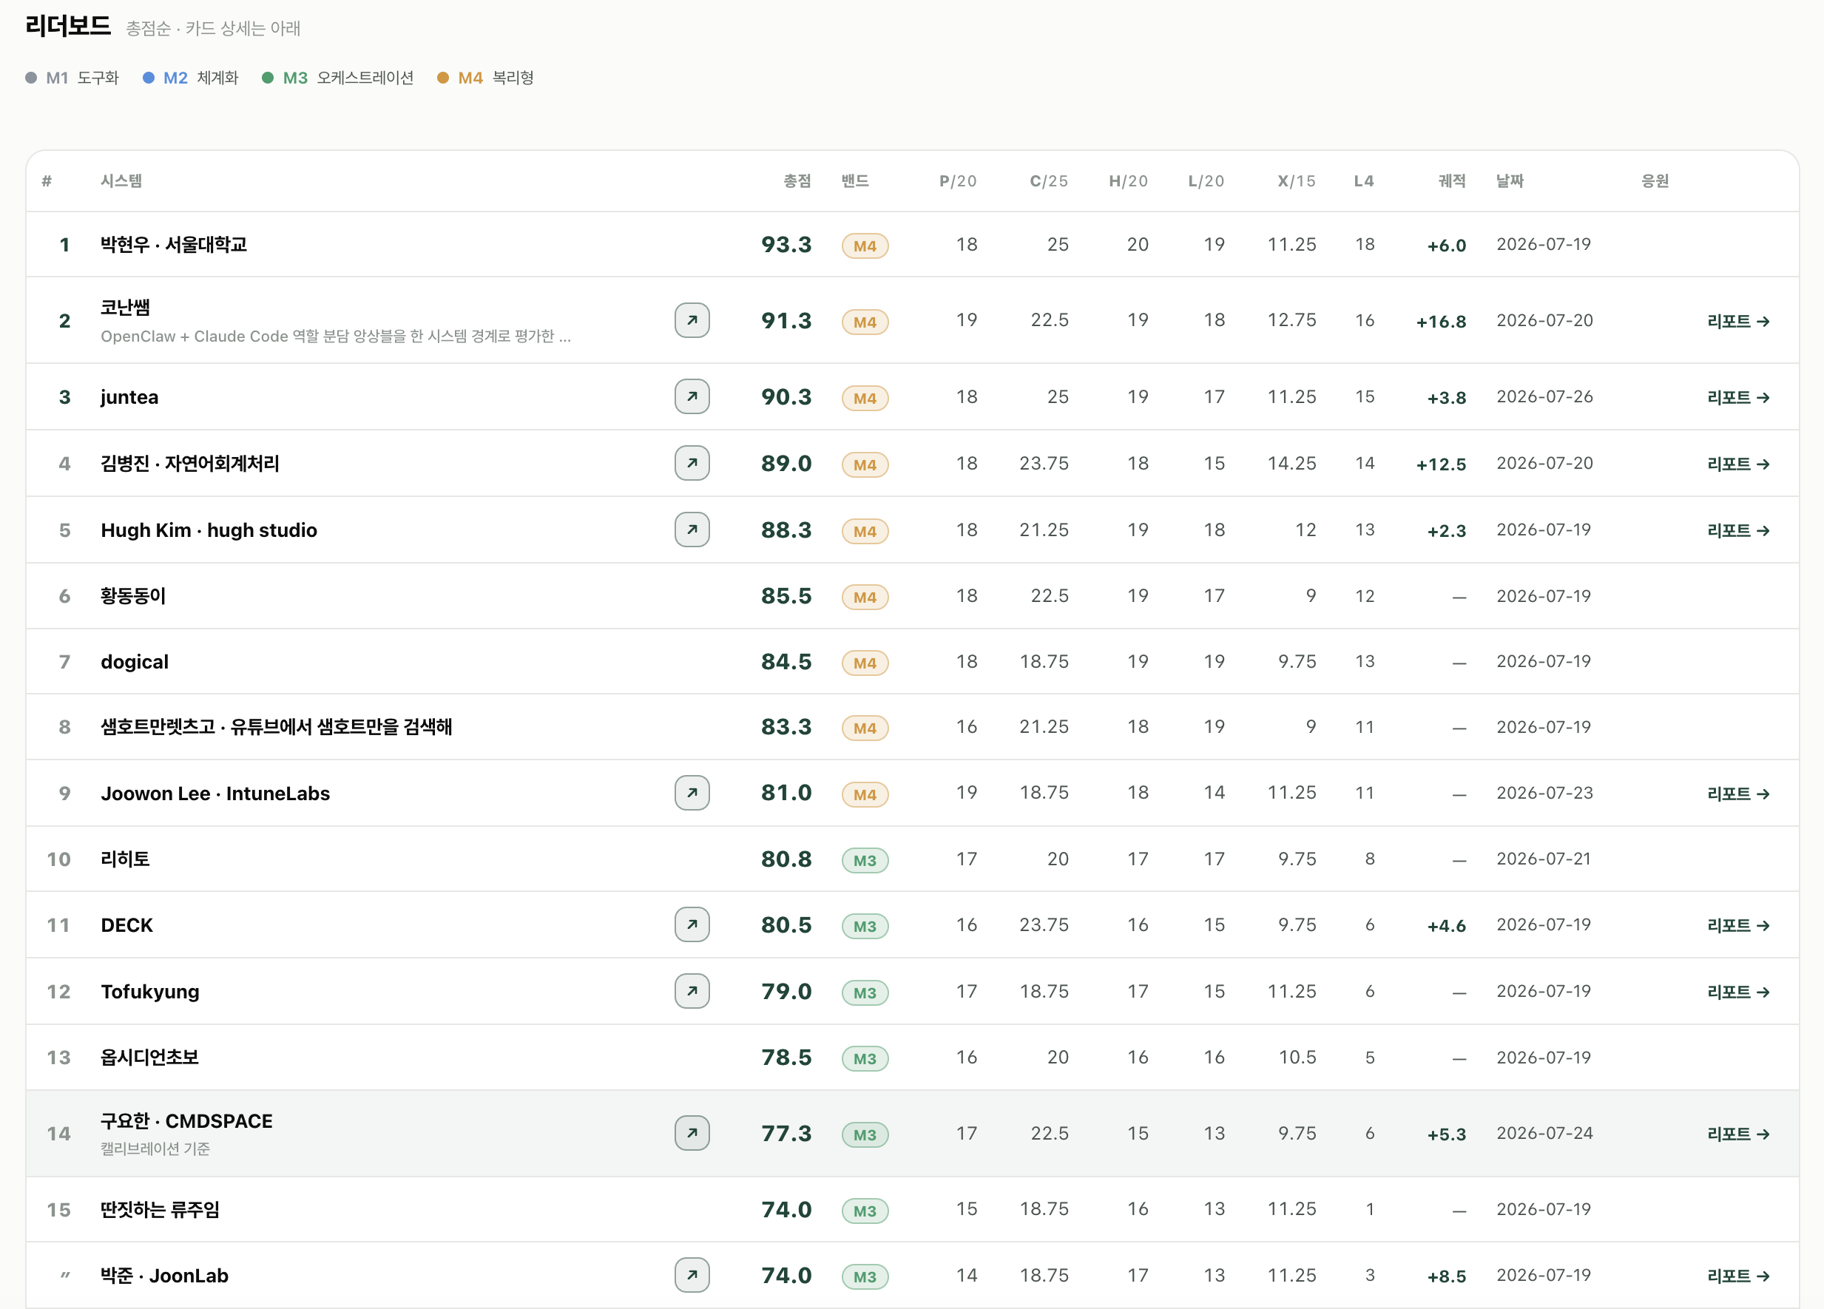1824x1309 pixels.
Task: Click the M4 band badge for 박현우
Action: [x=865, y=246]
